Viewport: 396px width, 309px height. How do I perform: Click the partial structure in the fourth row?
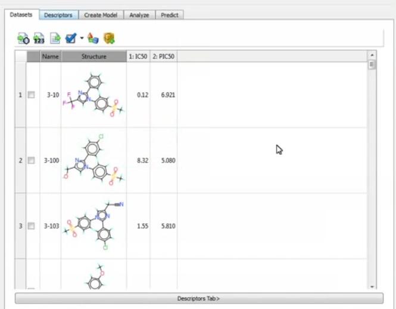click(95, 276)
